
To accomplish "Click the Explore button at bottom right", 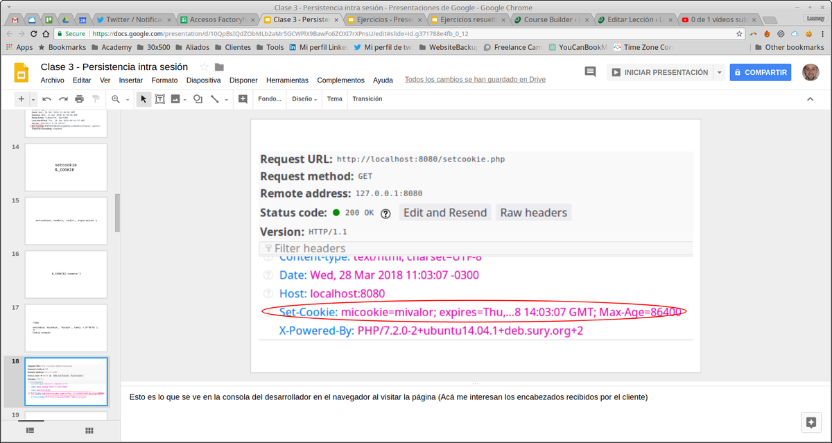I will tap(810, 422).
